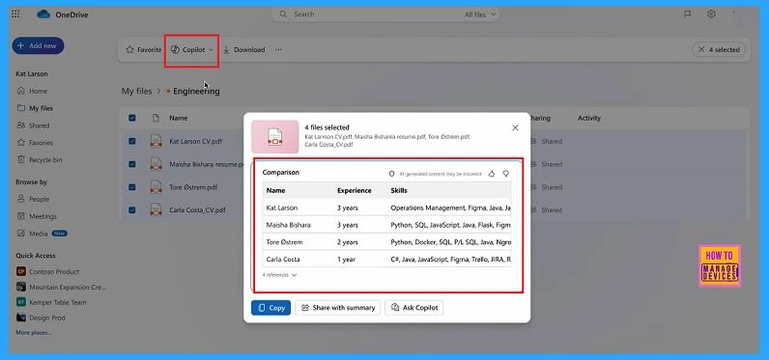Click the Kat Larson CV.pdf file icon
769x360 pixels.
point(156,141)
